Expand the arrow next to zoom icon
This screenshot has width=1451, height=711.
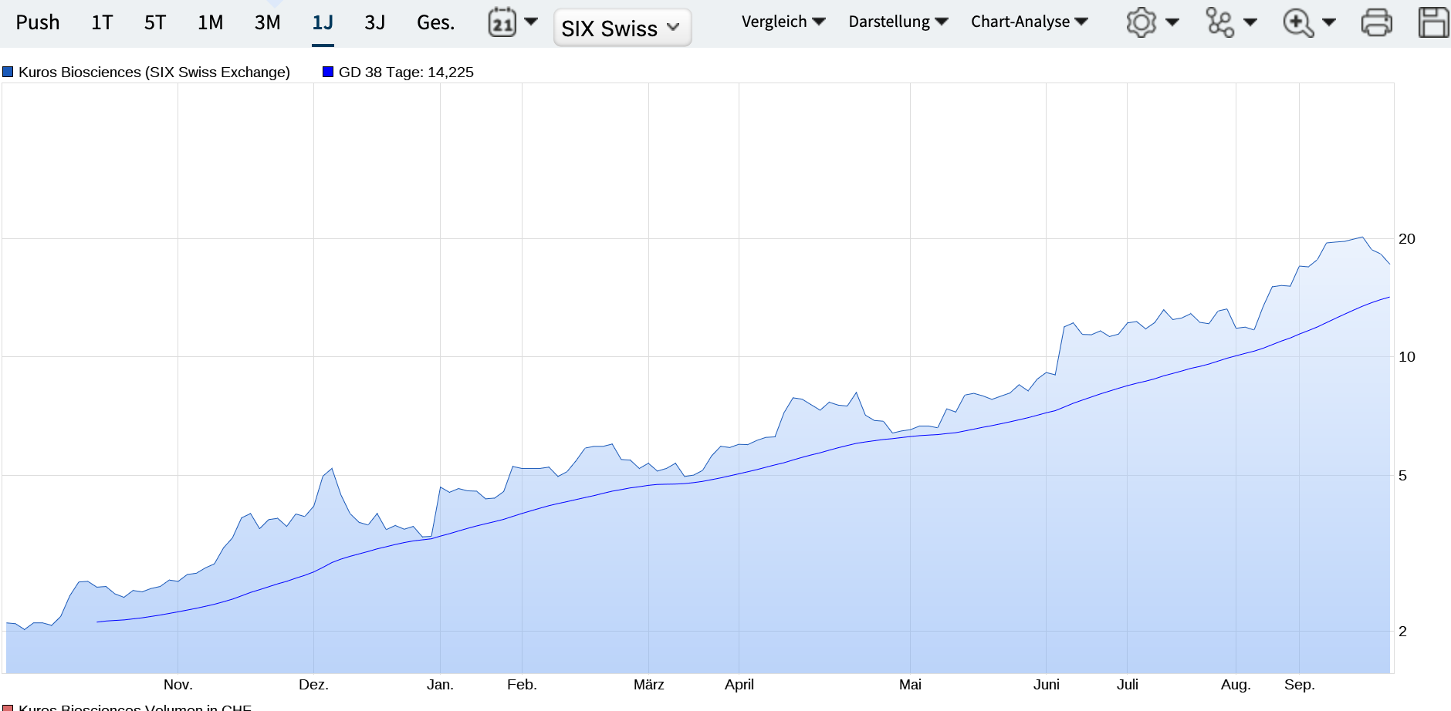pyautogui.click(x=1329, y=22)
